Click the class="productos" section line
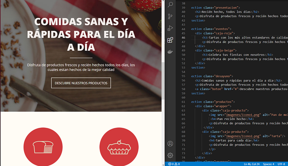288x166 pixels. click(x=213, y=102)
